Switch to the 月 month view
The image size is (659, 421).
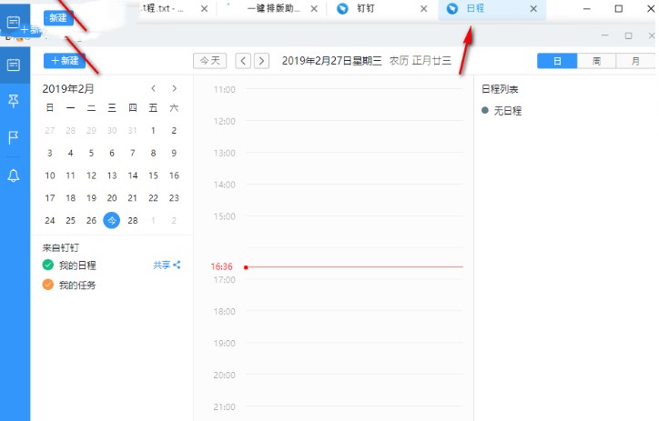click(634, 61)
